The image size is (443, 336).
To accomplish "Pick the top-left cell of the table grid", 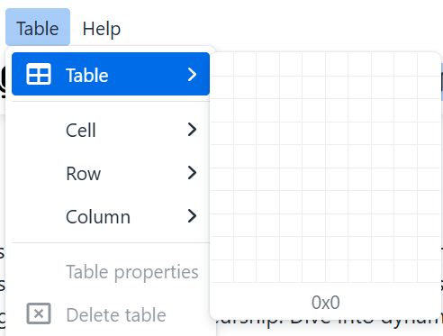I will point(222,64).
